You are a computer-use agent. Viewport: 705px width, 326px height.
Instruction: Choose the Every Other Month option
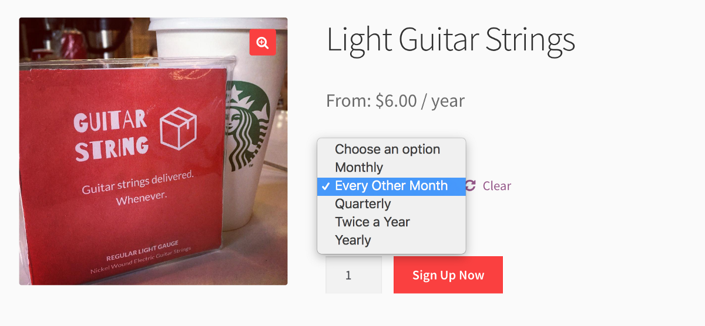point(391,186)
